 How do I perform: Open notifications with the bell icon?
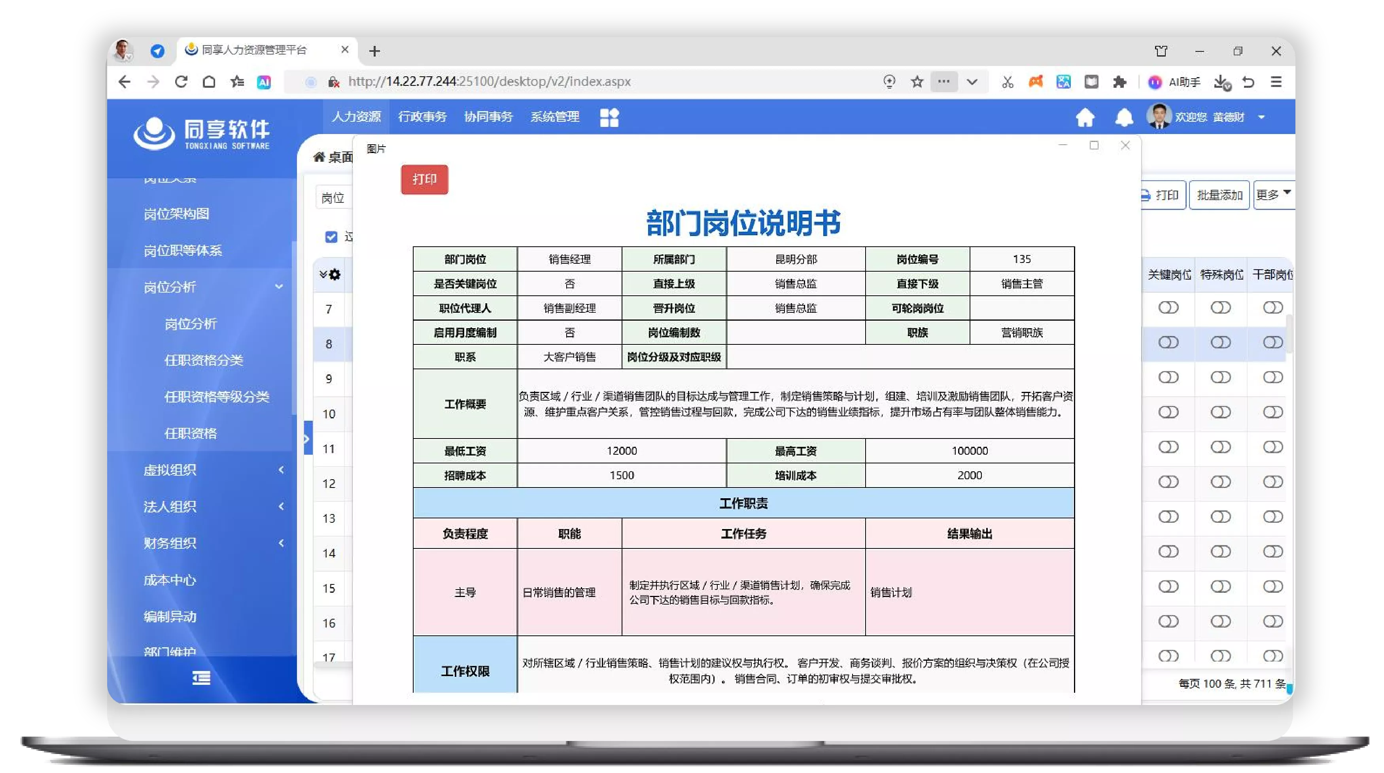coord(1124,117)
